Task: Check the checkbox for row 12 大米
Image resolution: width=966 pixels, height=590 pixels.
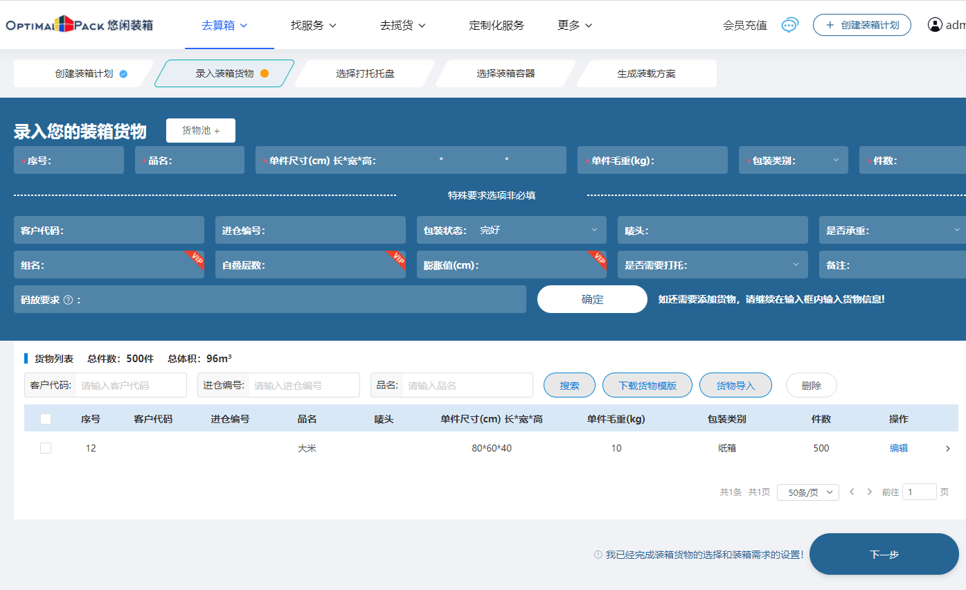Action: (46, 448)
